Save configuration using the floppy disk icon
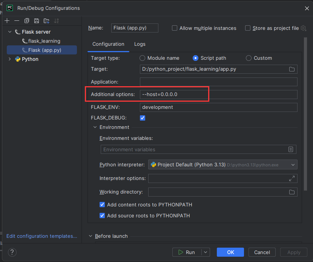Screen dimensions: 313x262 point(37,21)
